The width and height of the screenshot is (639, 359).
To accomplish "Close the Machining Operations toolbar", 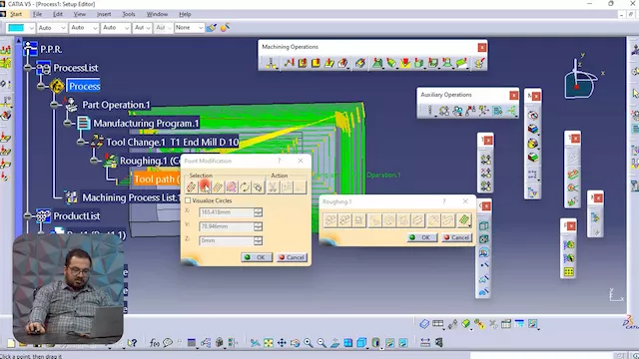I will [482, 47].
